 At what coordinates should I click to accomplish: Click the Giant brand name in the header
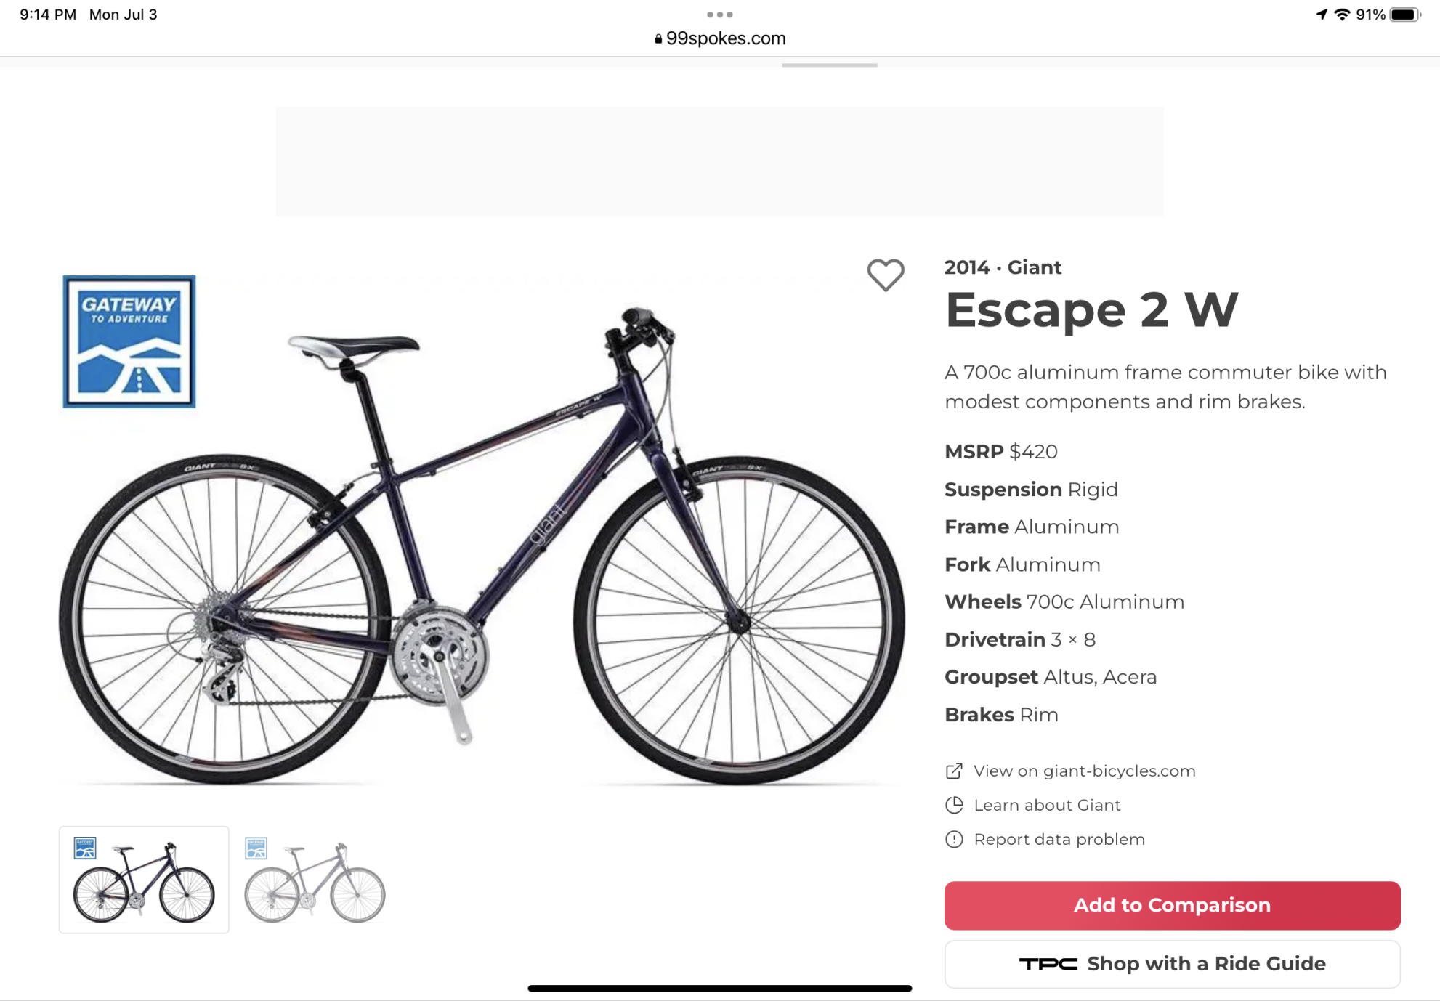[x=1035, y=267]
